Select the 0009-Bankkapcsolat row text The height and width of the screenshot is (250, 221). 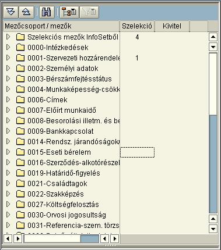tap(61, 131)
